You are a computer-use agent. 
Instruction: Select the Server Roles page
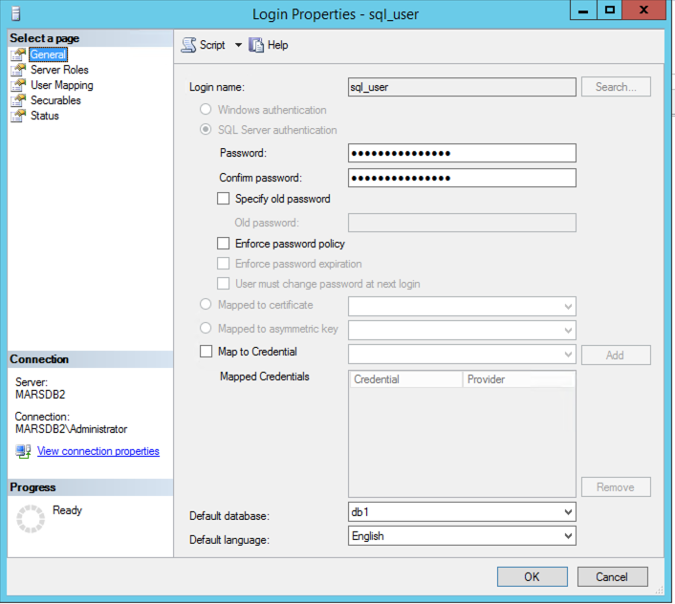(x=59, y=70)
